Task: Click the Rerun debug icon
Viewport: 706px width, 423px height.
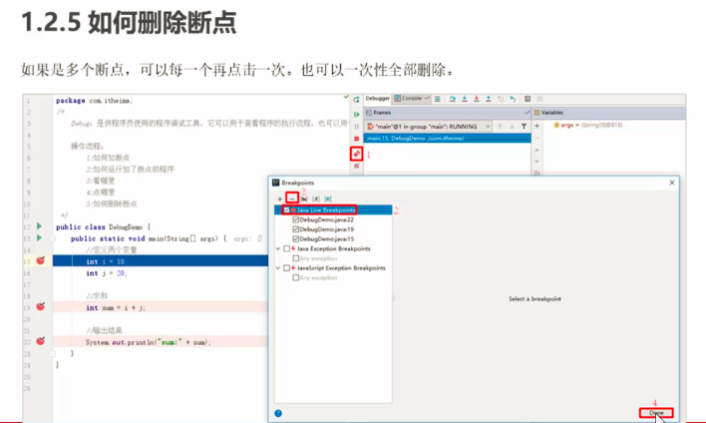Action: 356,99
